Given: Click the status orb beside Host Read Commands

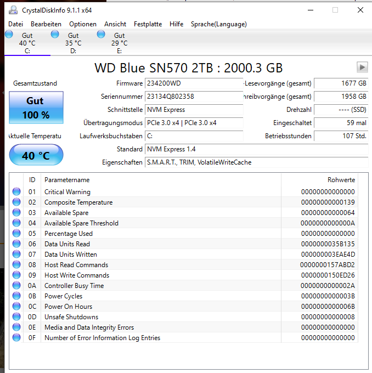Looking at the screenshot, I should [x=16, y=264].
